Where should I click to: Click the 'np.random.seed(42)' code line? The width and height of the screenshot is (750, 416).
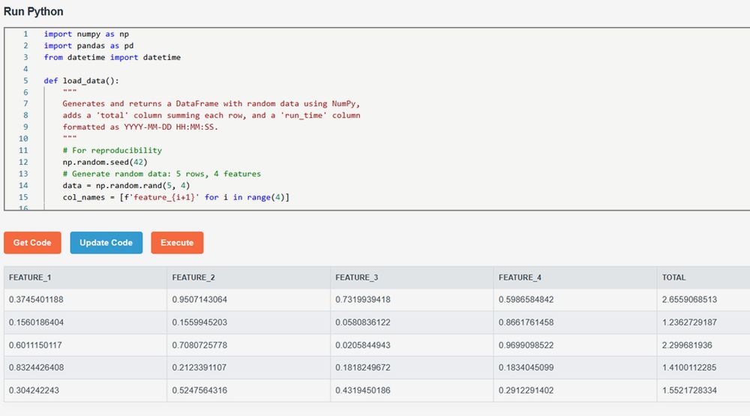(x=105, y=162)
